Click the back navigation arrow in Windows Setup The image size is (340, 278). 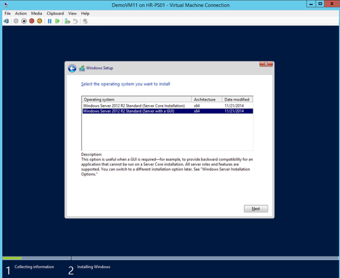pos(72,68)
